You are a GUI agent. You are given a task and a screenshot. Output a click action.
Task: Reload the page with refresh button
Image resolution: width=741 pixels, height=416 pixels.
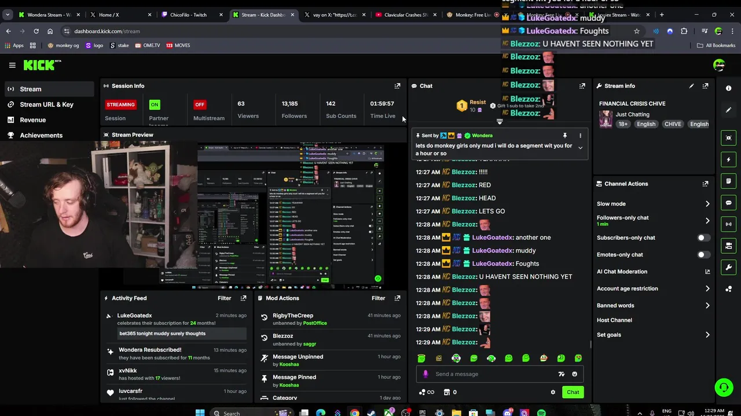coord(36,31)
